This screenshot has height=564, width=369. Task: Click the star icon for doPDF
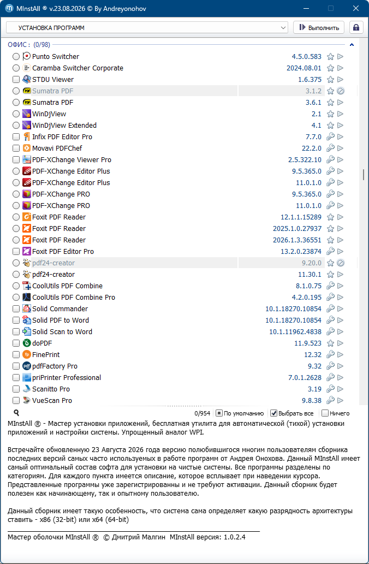(x=330, y=343)
